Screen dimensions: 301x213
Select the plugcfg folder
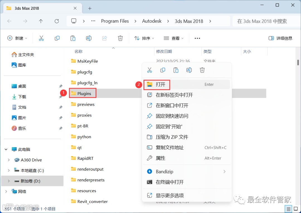tap(82, 72)
